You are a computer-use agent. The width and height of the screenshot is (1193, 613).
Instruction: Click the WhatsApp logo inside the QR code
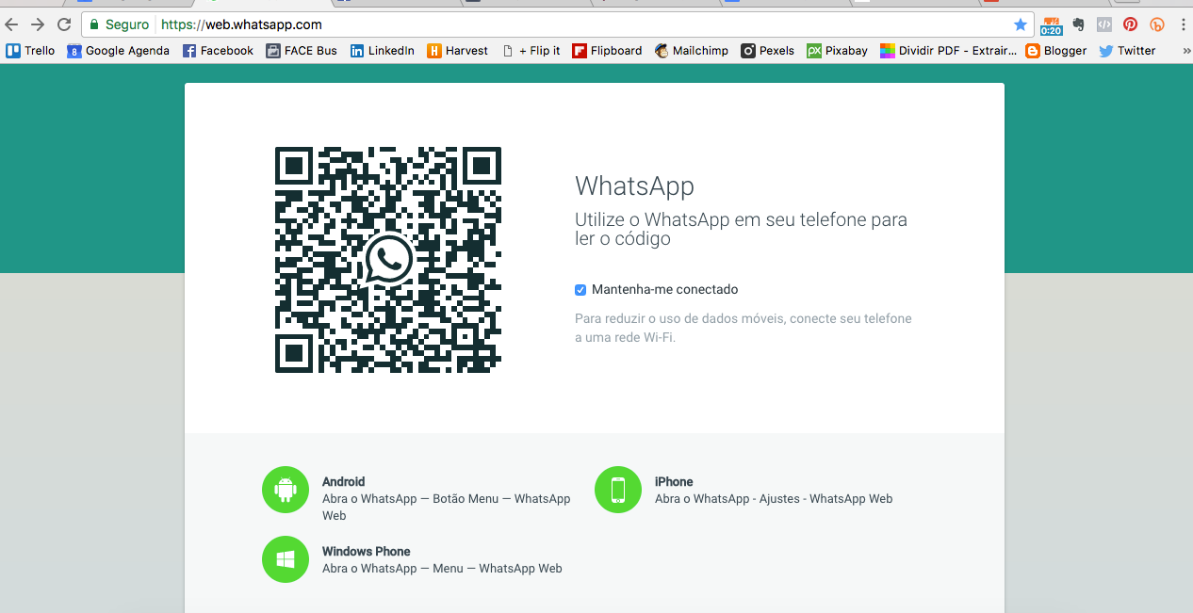pyautogui.click(x=388, y=260)
